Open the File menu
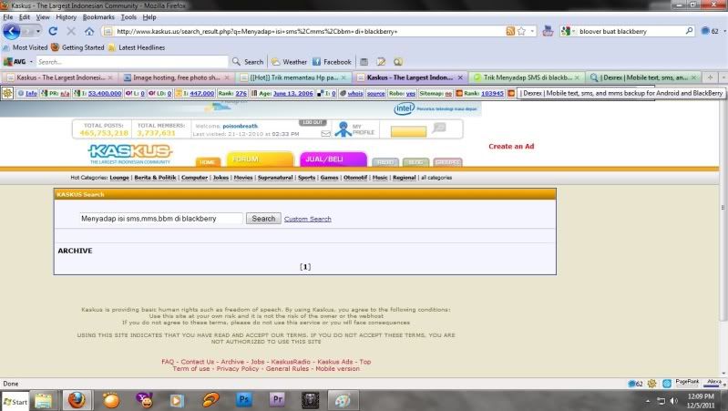Screen dimensions: 728x411 [8, 17]
